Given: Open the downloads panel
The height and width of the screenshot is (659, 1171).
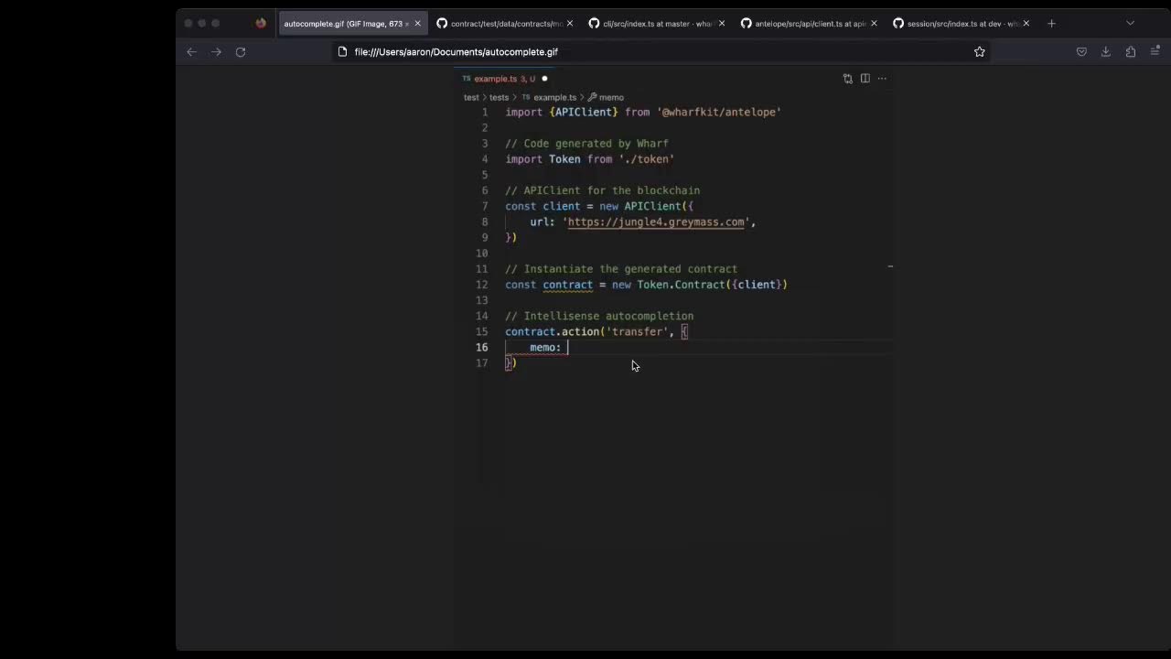Looking at the screenshot, I should [x=1105, y=52].
